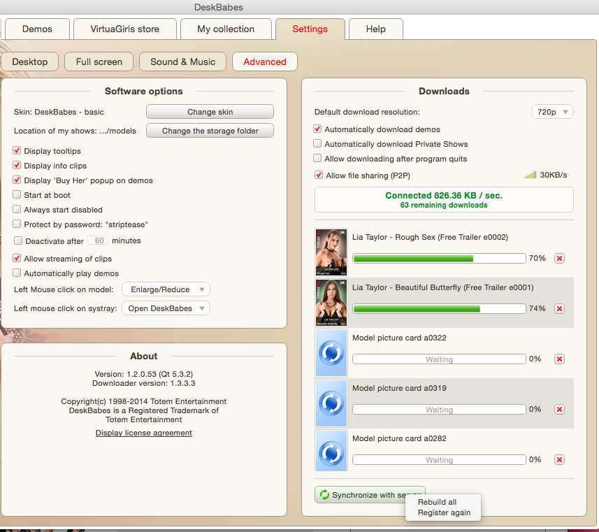Remove Model picture card a0282 from queue
Image resolution: width=599 pixels, height=532 pixels.
click(x=559, y=460)
